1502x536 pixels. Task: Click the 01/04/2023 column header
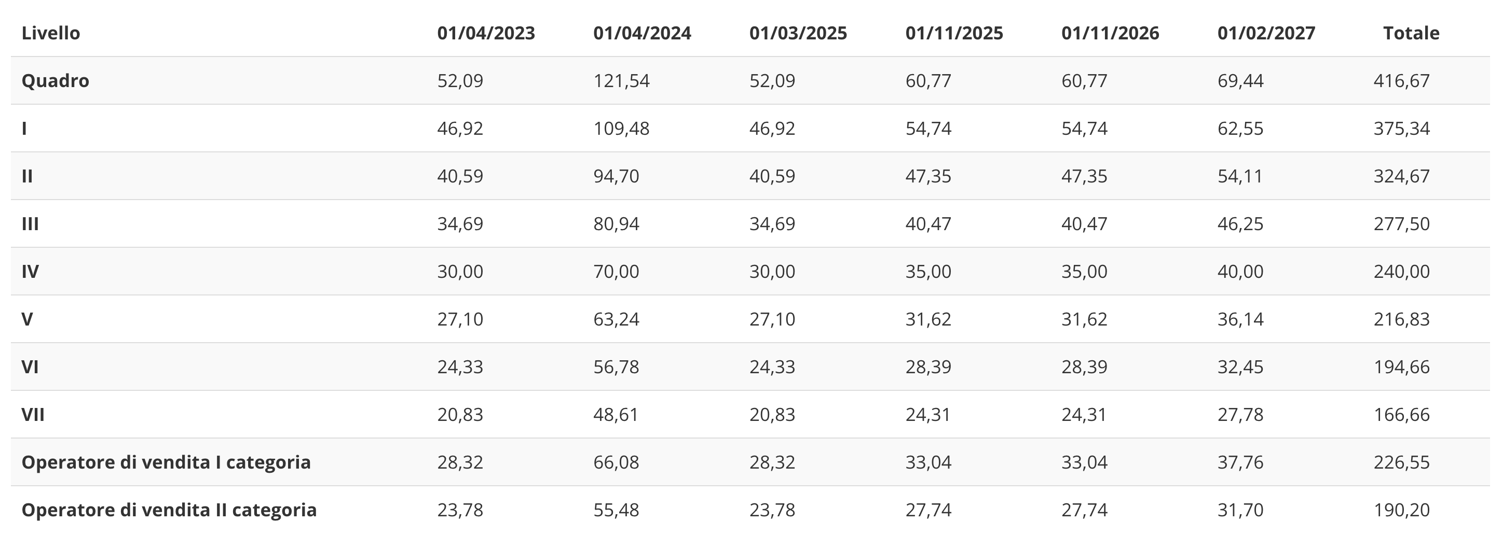click(x=486, y=33)
